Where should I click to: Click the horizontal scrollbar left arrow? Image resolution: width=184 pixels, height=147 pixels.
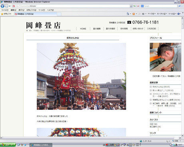point(1,138)
